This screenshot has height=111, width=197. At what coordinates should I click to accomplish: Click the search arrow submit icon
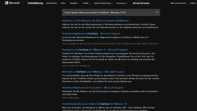click(x=157, y=12)
